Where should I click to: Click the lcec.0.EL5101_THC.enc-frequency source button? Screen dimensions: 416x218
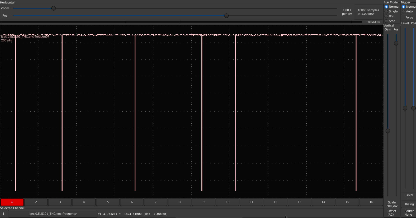53,214
